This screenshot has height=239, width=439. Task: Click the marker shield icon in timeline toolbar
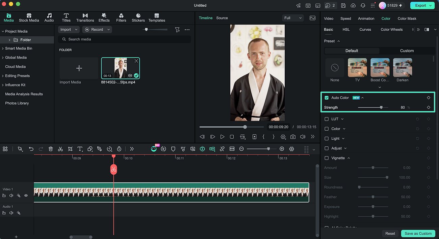173,149
